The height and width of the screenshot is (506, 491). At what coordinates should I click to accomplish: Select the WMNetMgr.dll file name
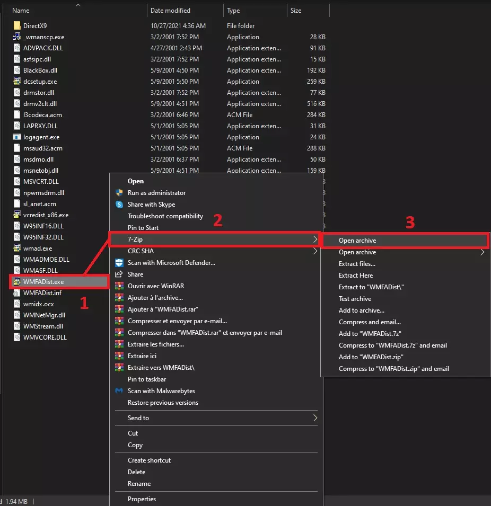point(44,315)
